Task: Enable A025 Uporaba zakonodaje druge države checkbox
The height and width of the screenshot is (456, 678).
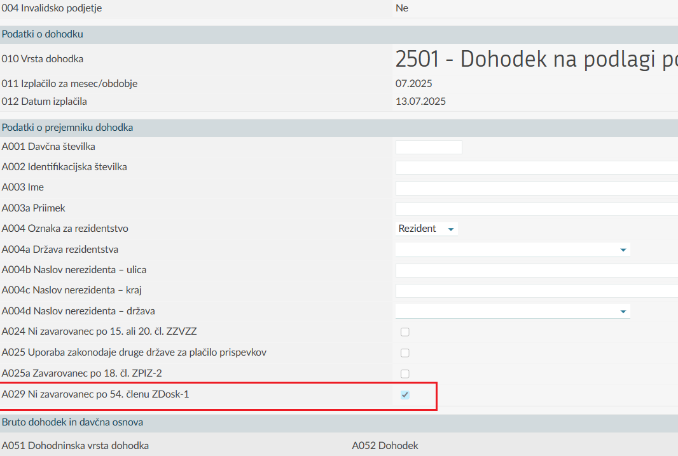Action: tap(405, 352)
